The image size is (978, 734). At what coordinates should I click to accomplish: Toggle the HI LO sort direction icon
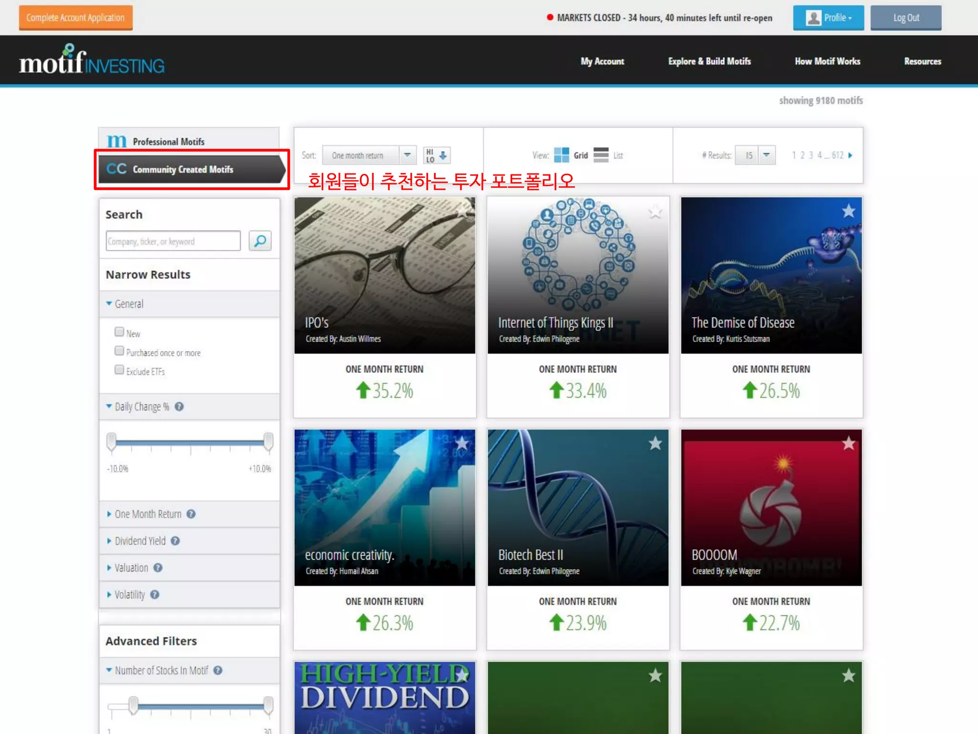click(x=436, y=155)
